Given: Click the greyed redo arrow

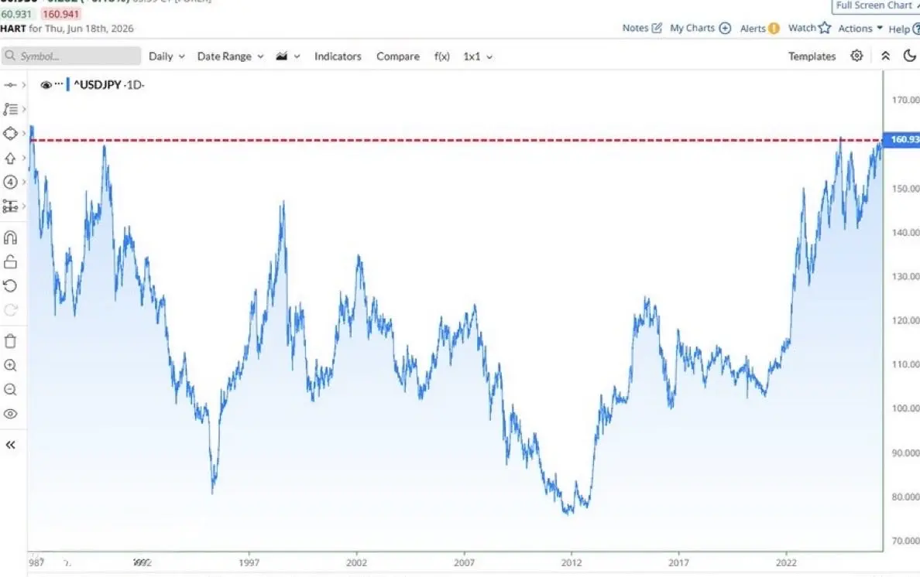Looking at the screenshot, I should coord(10,310).
